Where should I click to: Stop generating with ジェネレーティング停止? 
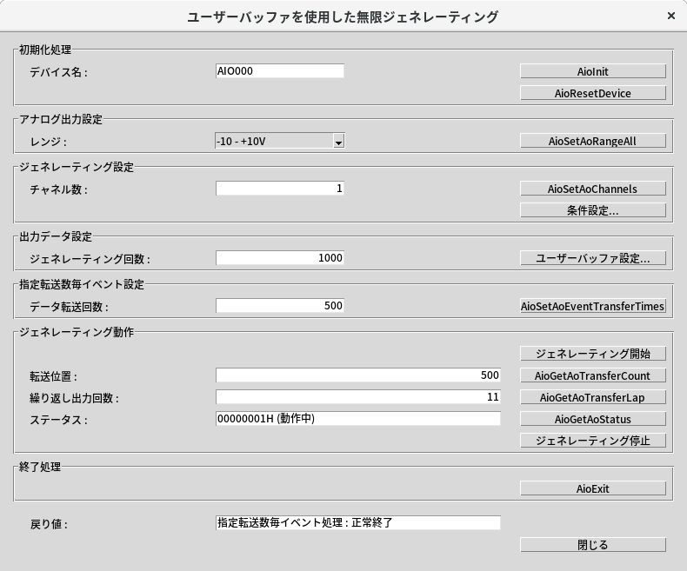click(593, 441)
